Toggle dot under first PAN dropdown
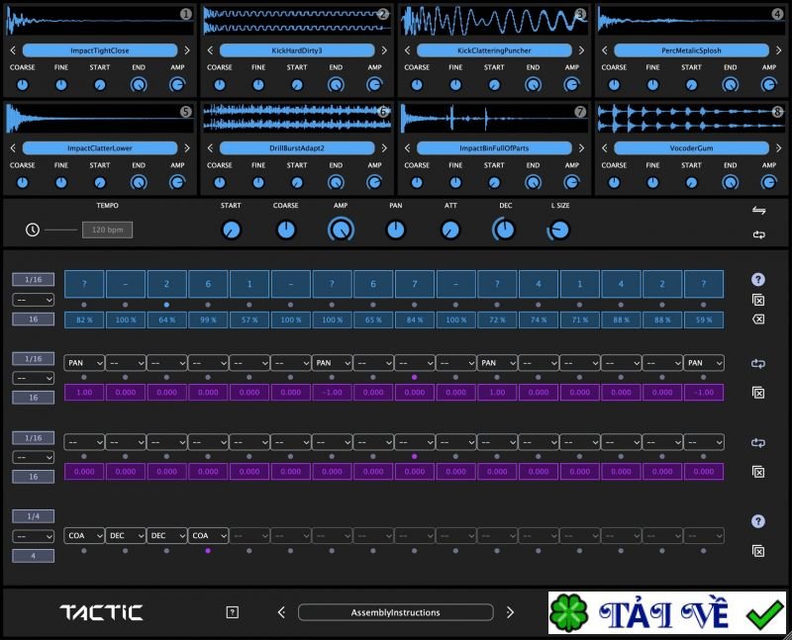 tap(84, 377)
